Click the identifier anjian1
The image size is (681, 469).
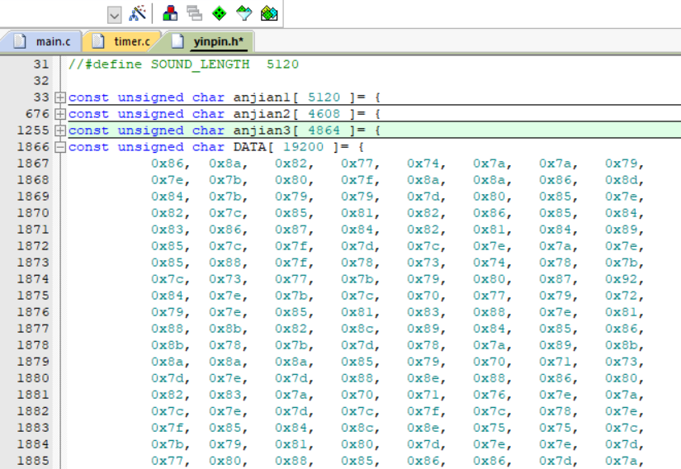pyautogui.click(x=262, y=97)
